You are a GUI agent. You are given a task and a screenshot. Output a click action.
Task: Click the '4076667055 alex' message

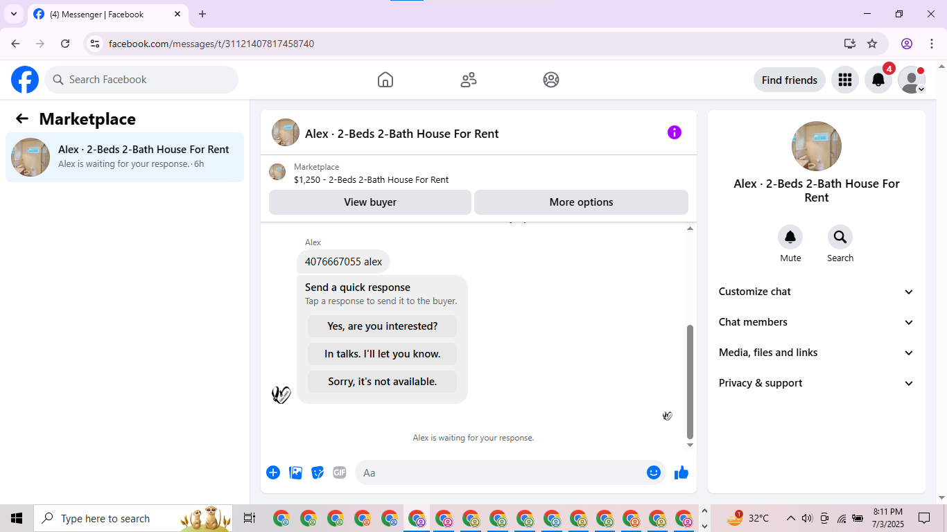coord(343,262)
